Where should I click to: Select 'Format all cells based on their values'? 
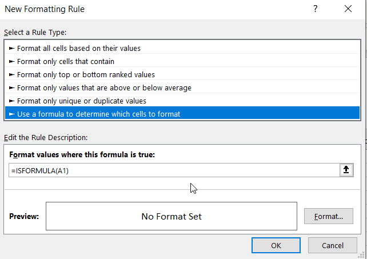(78, 49)
